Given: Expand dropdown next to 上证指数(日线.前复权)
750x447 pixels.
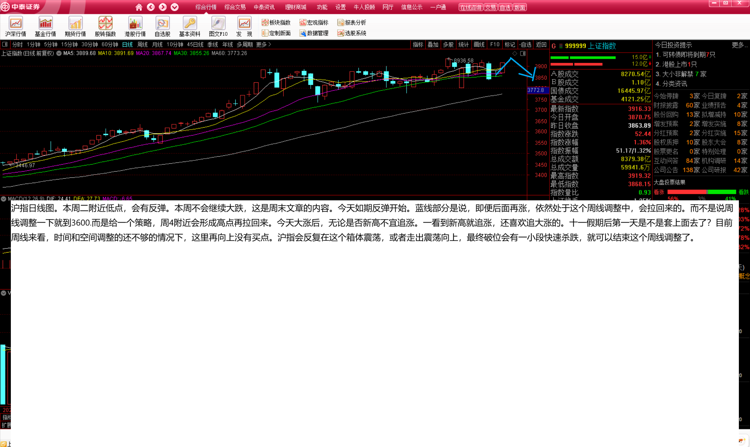Looking at the screenshot, I should pos(59,53).
